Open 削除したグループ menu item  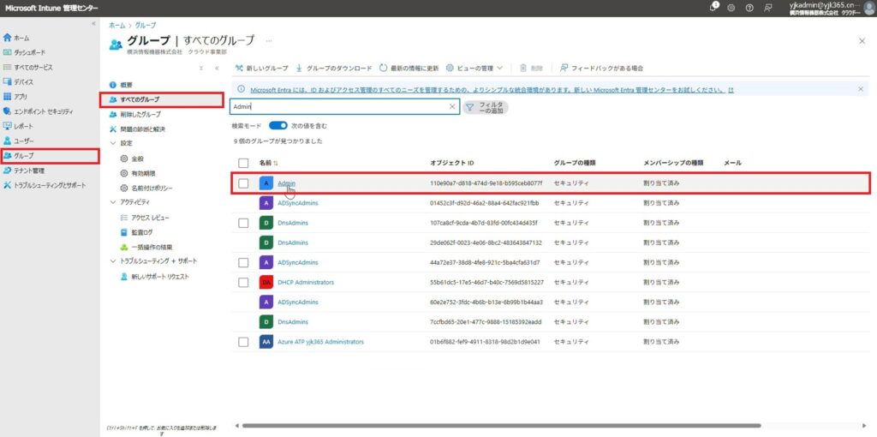(x=140, y=114)
